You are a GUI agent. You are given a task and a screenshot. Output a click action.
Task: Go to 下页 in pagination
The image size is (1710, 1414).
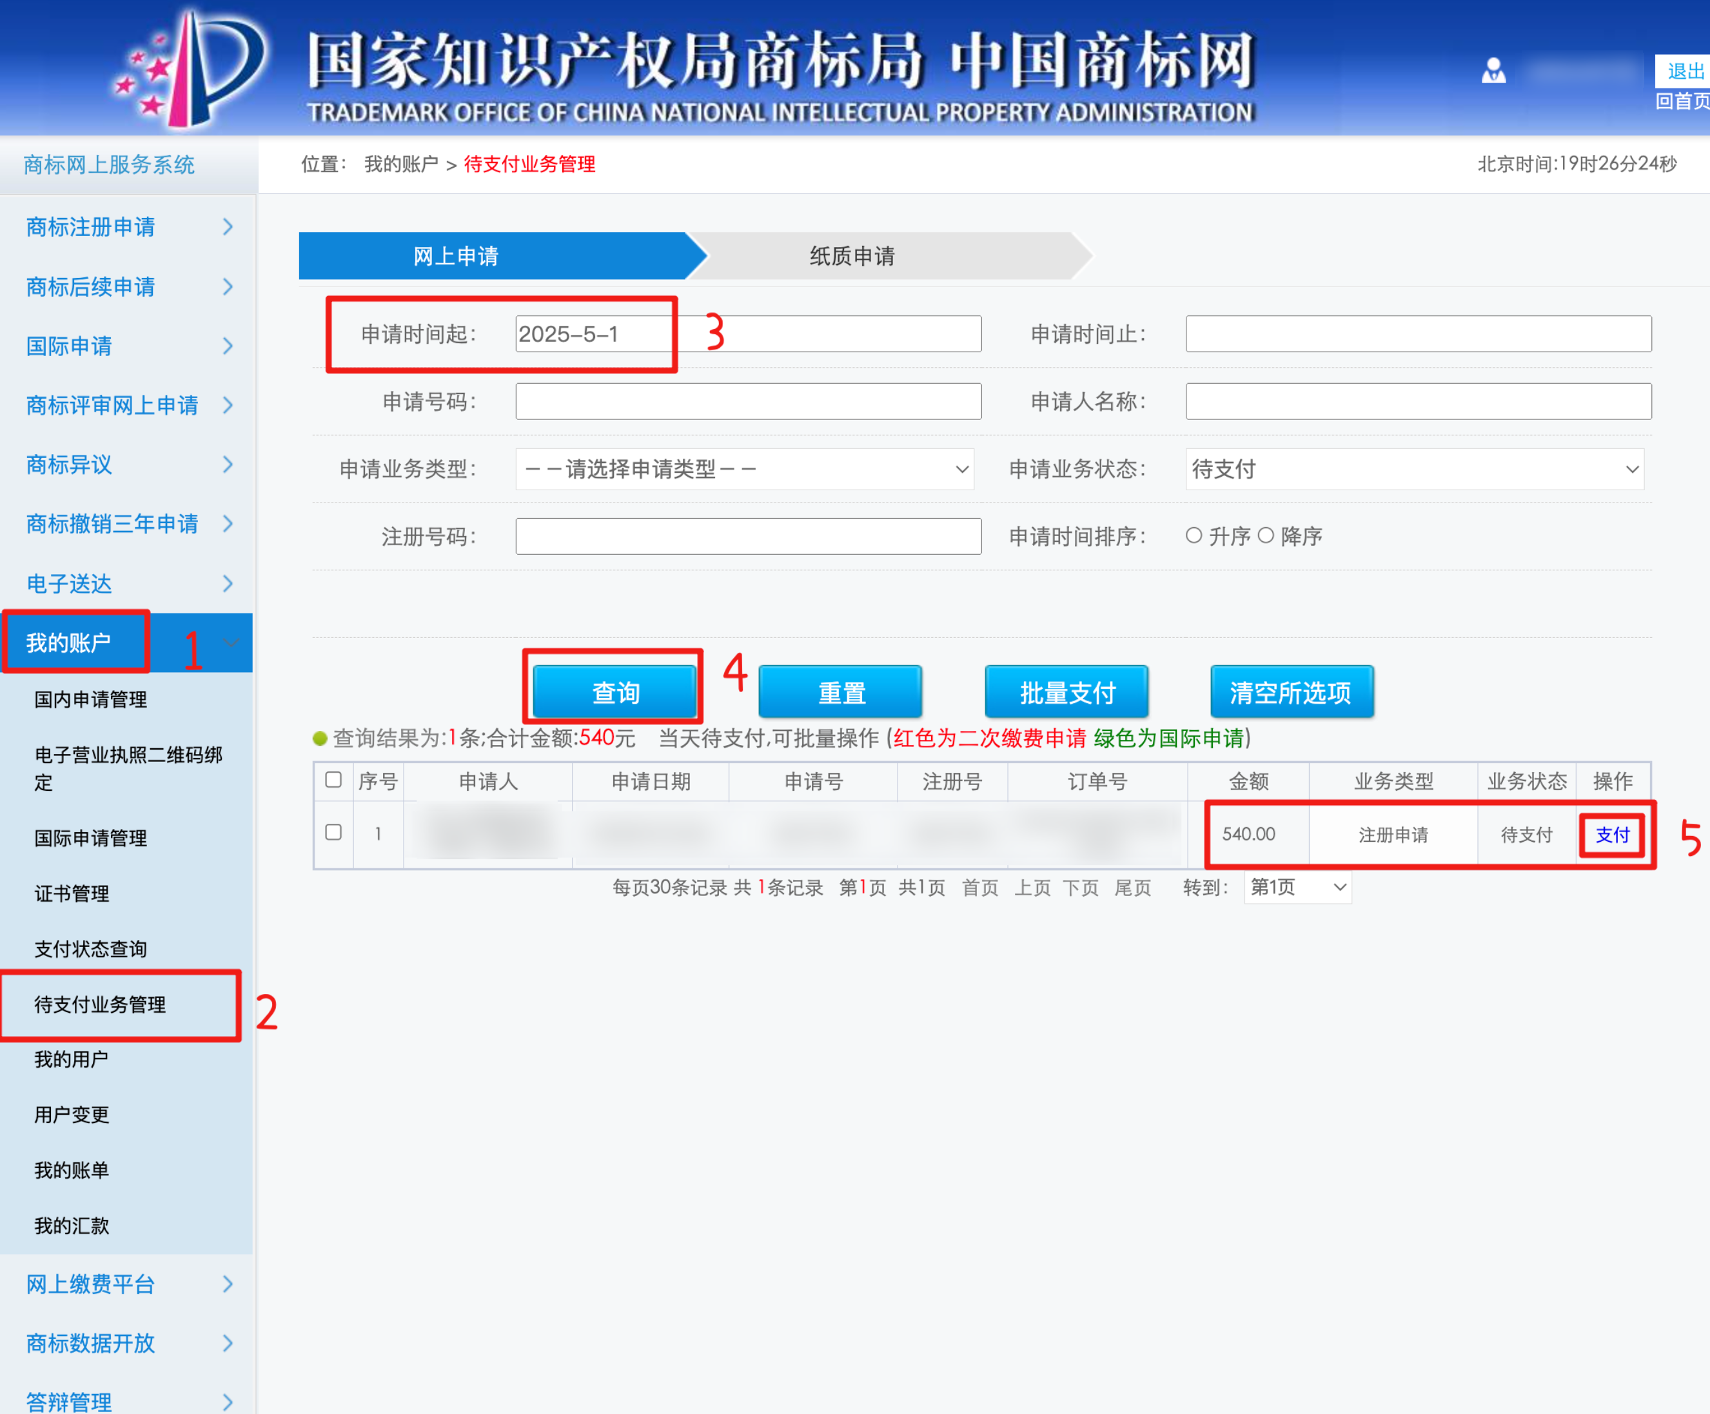(1081, 888)
